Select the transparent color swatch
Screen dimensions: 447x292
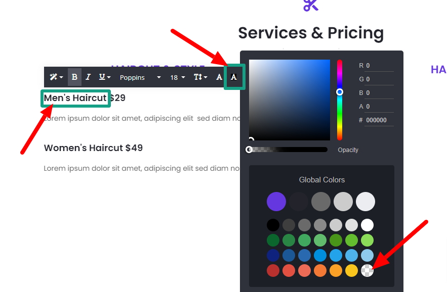(x=367, y=271)
